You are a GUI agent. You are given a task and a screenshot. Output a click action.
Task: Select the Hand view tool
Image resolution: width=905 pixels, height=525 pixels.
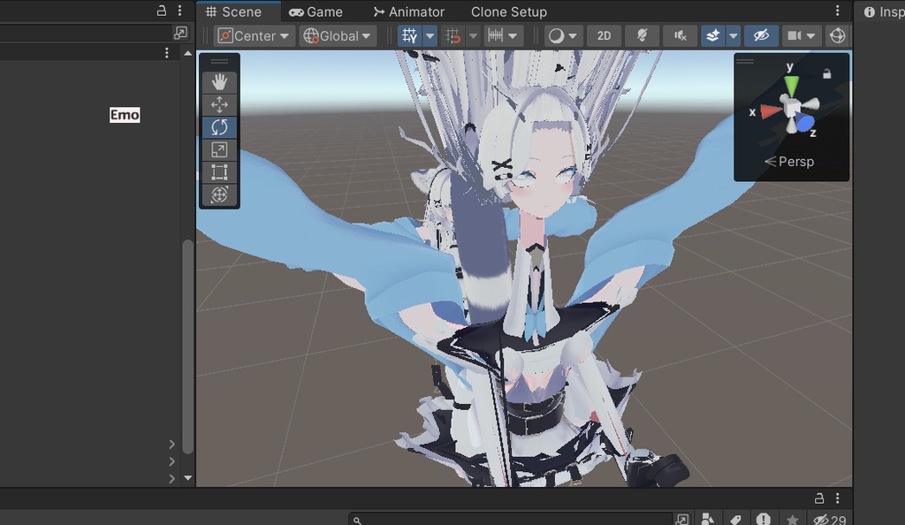click(219, 82)
